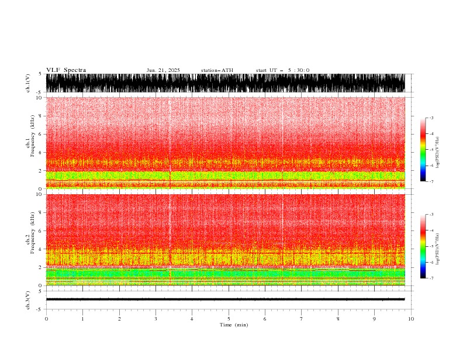Click the ch.2 "Frequency (kHz)" axis label
Viewport: 463px width, 358px height.
33,233
